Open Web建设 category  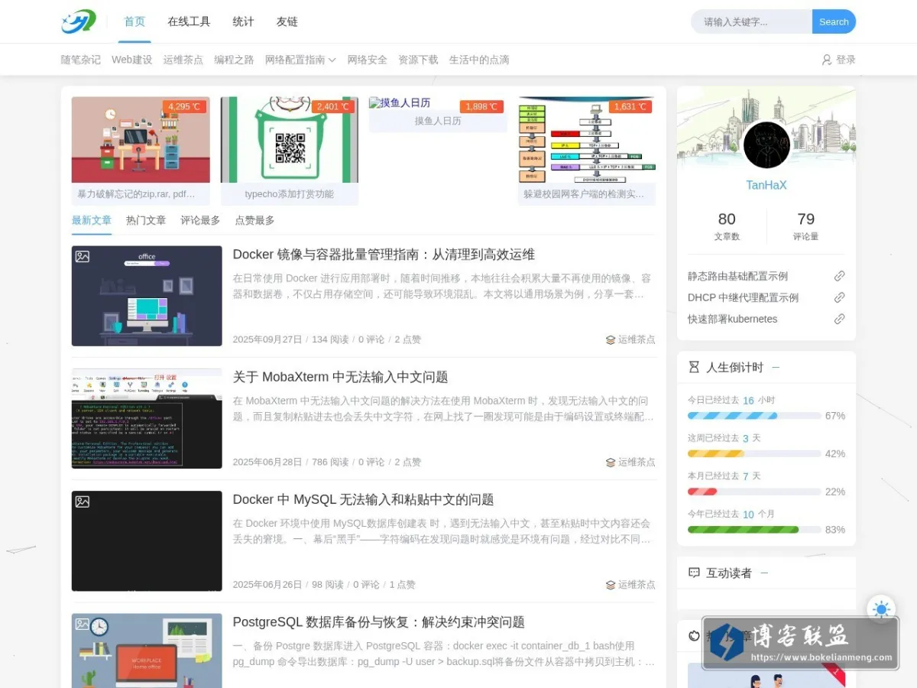coord(131,60)
